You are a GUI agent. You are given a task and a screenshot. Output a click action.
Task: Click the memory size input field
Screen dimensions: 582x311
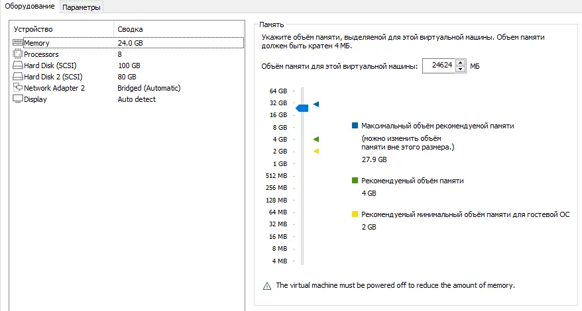tap(437, 66)
